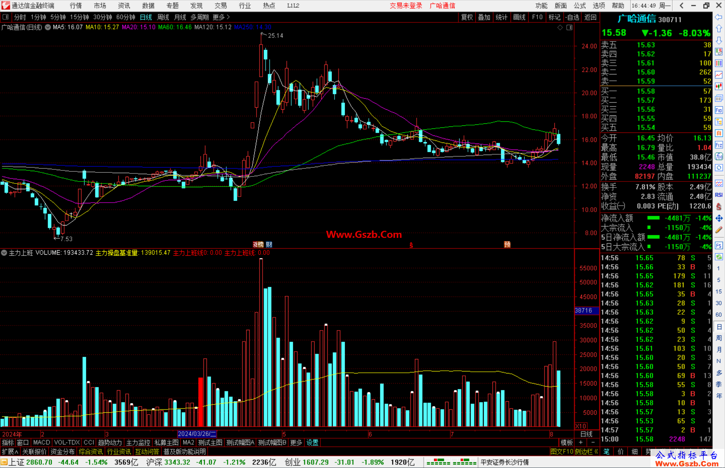Click the plus button beside 模板
The width and height of the screenshot is (725, 468).
(x=581, y=443)
